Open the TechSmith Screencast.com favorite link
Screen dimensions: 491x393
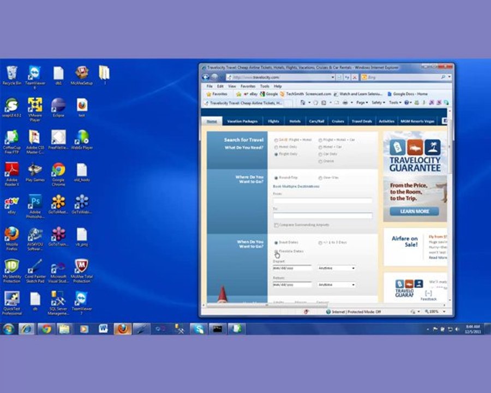click(306, 94)
